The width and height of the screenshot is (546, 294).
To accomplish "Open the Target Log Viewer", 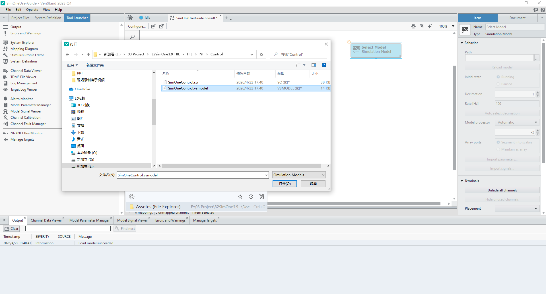I will pos(24,89).
